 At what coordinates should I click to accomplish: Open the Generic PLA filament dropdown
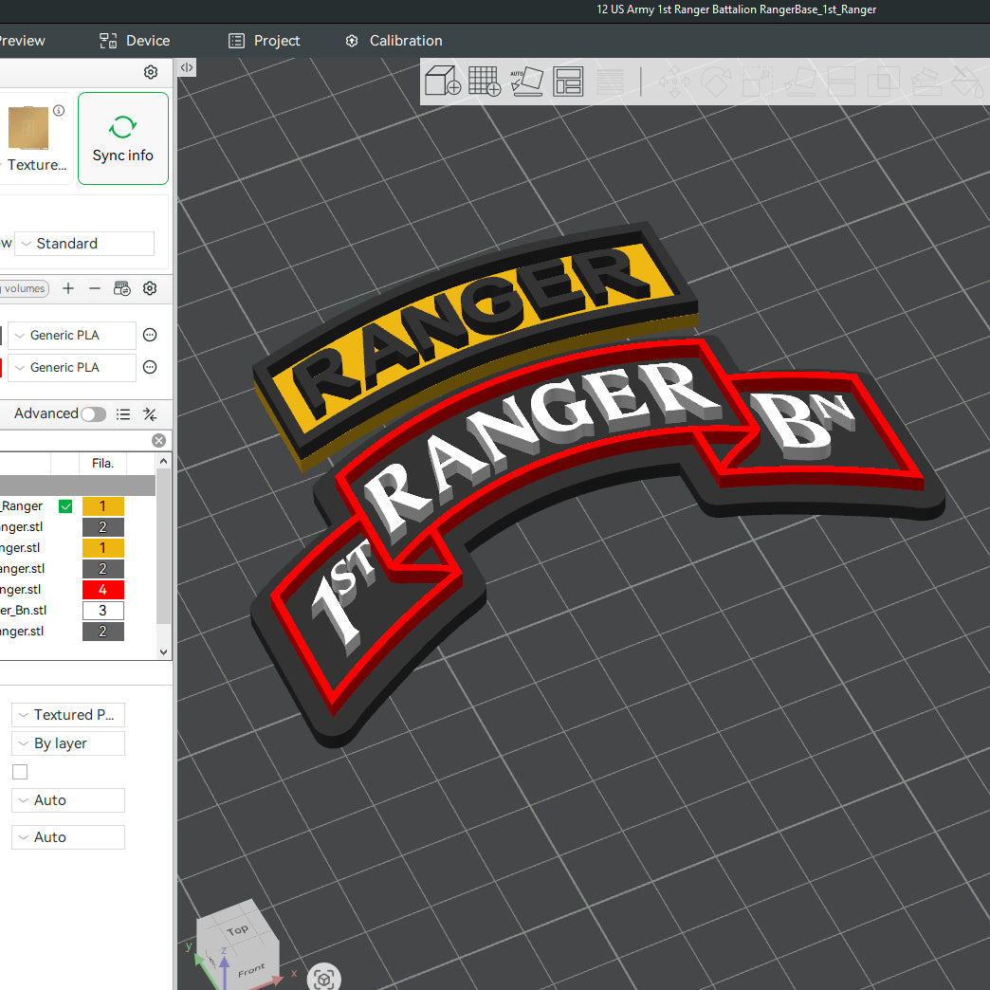coord(71,335)
